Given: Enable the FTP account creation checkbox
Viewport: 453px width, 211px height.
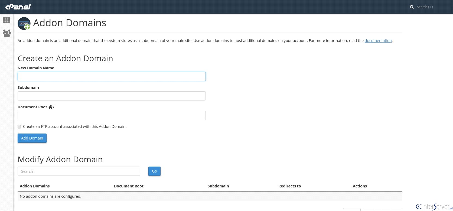Looking at the screenshot, I should 19,127.
